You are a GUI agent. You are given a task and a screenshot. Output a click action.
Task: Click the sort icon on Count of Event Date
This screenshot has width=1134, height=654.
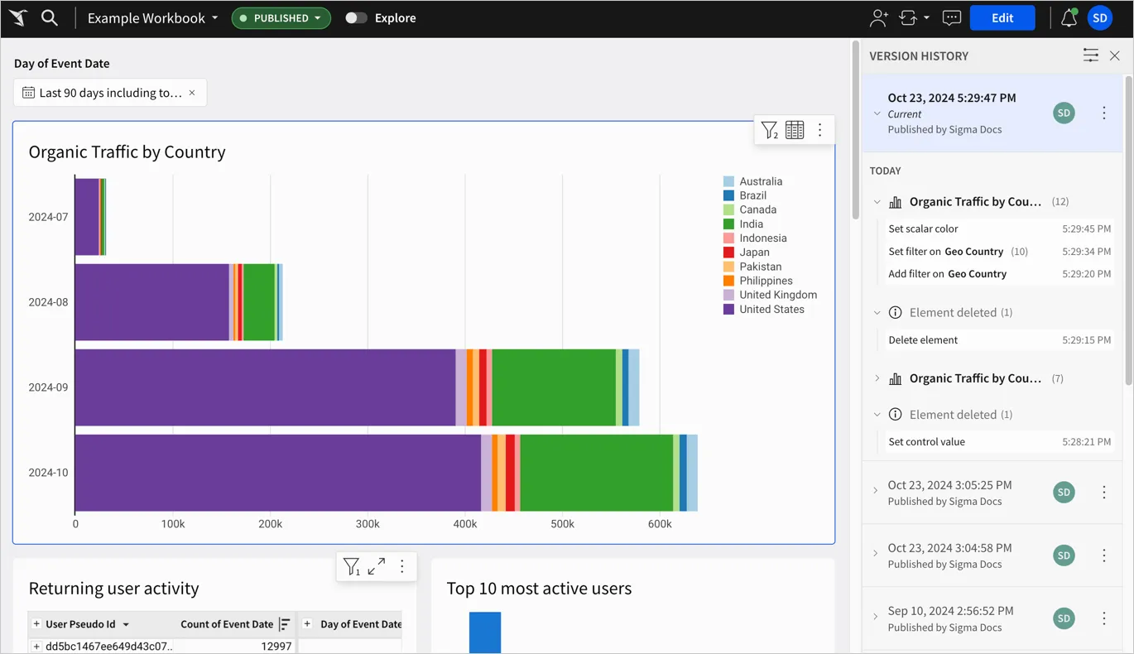click(x=285, y=624)
